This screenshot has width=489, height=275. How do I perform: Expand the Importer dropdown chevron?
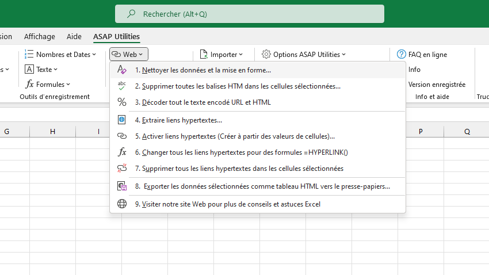click(240, 55)
